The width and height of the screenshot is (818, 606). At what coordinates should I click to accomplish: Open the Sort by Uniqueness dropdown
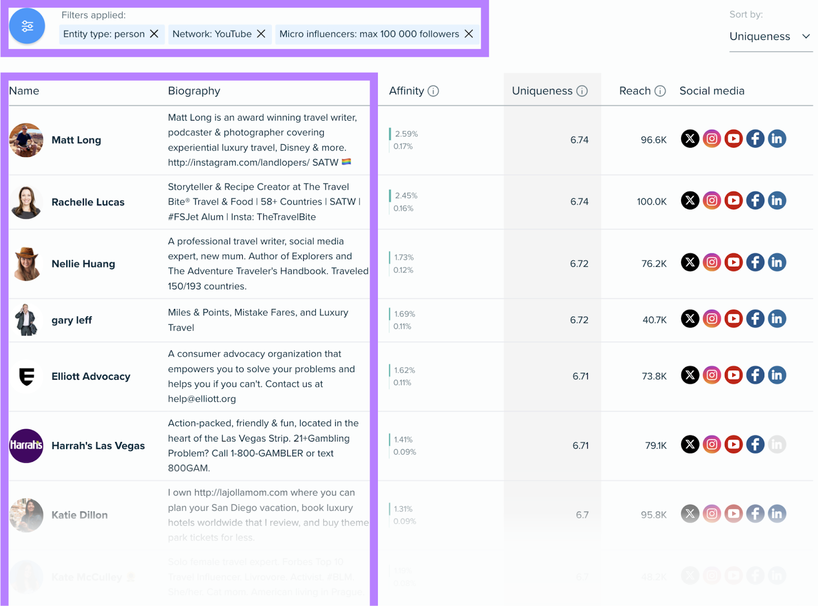click(x=770, y=36)
